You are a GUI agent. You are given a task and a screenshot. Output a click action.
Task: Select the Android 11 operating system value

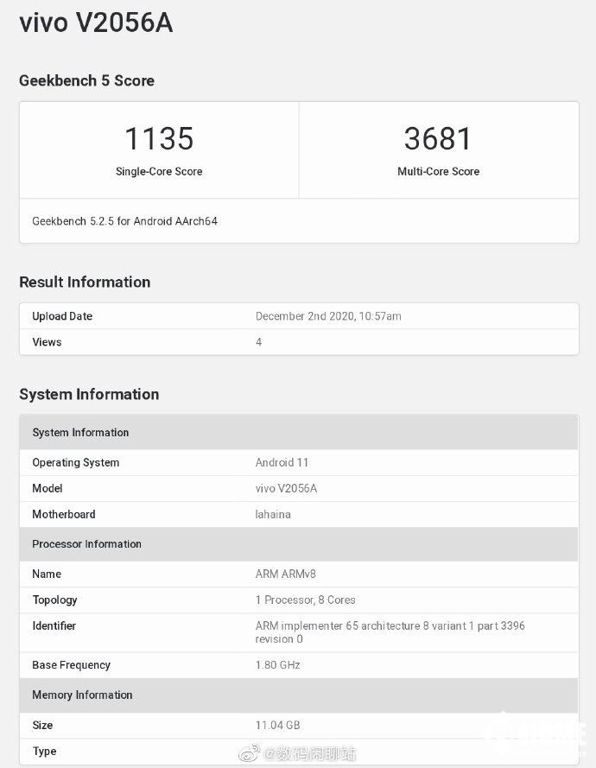click(x=282, y=462)
